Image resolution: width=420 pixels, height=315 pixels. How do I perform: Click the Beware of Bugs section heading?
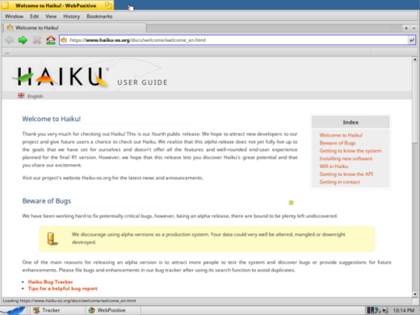click(47, 201)
